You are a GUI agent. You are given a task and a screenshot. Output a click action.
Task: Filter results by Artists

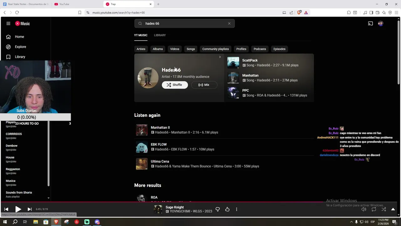tap(141, 49)
